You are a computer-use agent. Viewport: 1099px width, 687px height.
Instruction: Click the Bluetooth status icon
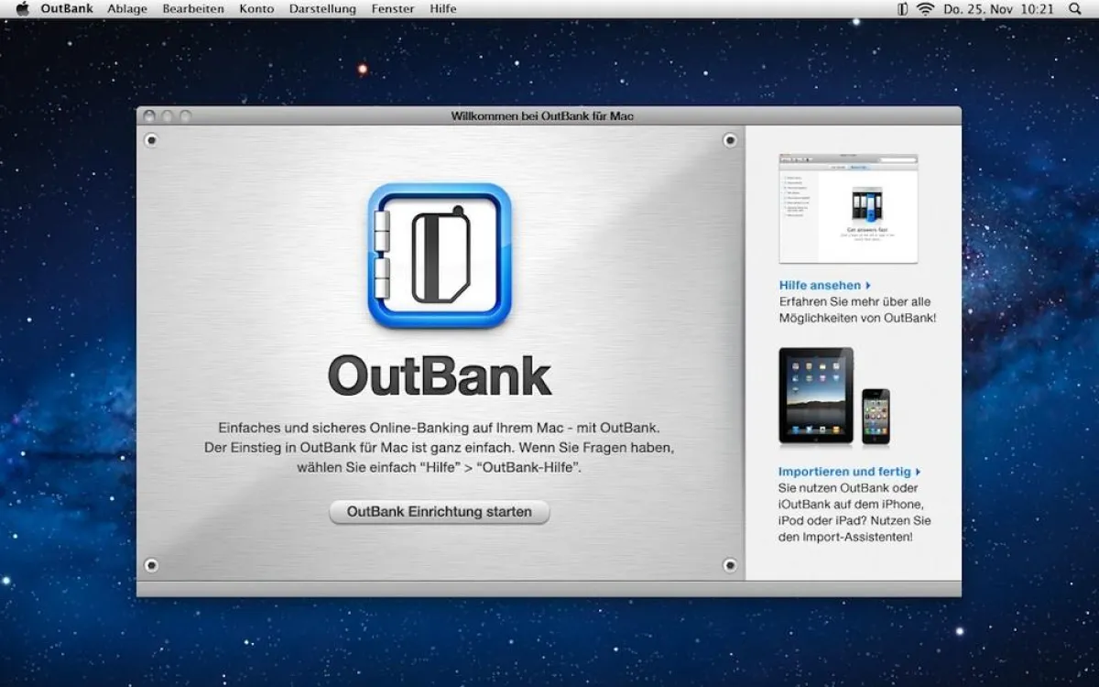(x=902, y=8)
